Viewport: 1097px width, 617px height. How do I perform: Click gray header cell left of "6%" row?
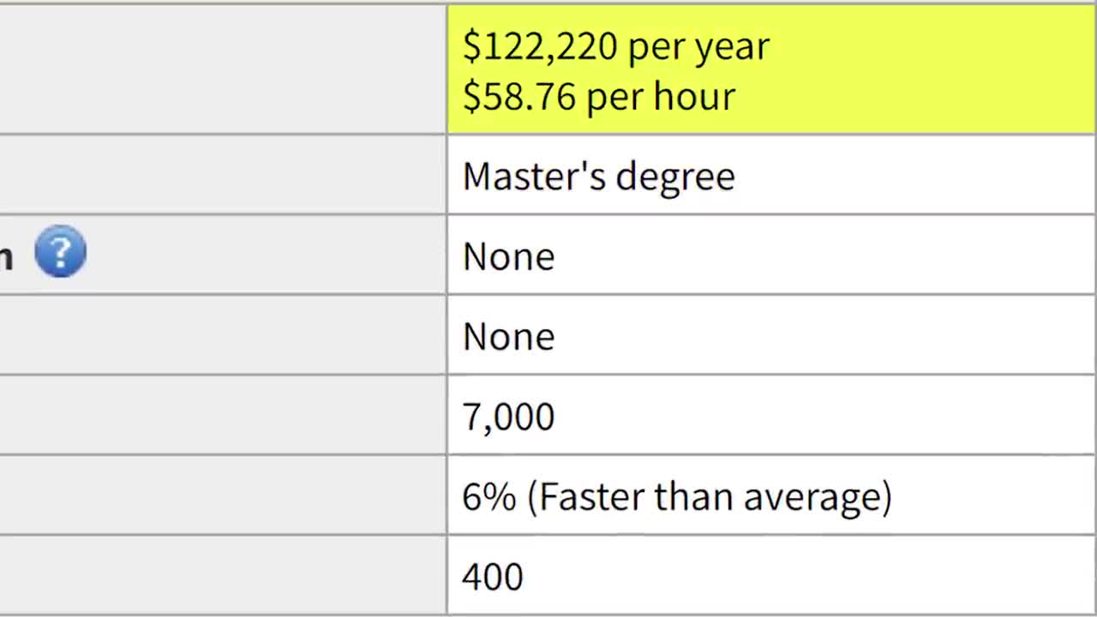pos(223,495)
